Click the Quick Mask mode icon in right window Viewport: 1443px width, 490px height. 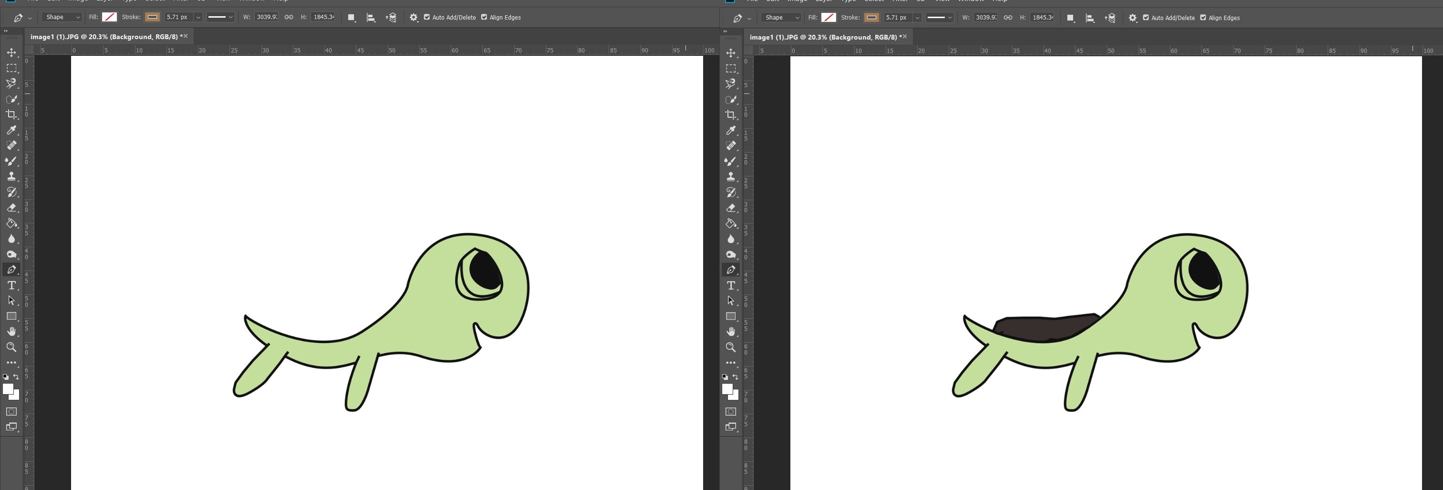[x=730, y=412]
